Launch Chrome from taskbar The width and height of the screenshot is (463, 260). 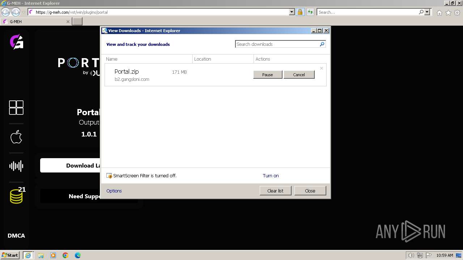[65, 255]
